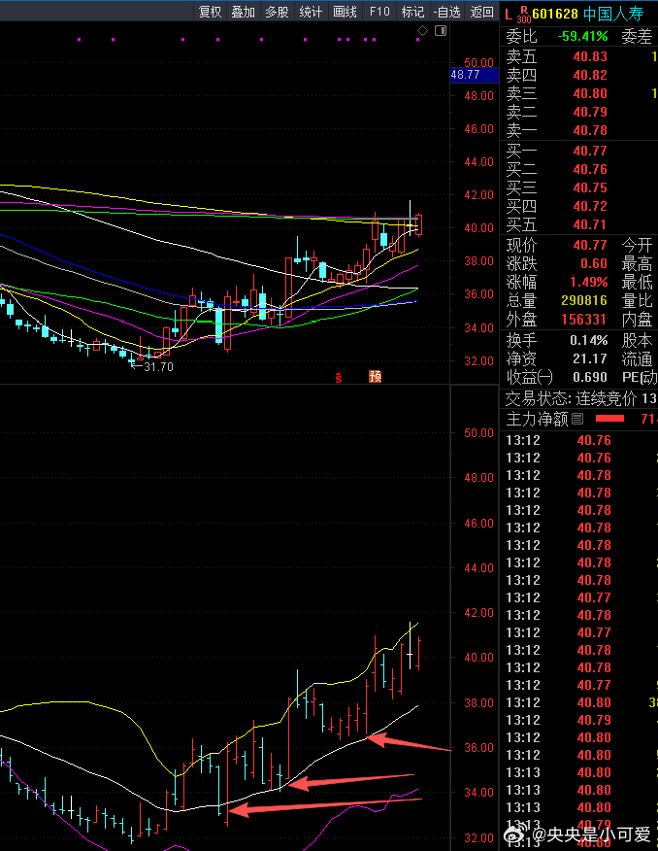Screen dimensions: 658x851
Task: Click the 最高 label
Action: pos(637,264)
